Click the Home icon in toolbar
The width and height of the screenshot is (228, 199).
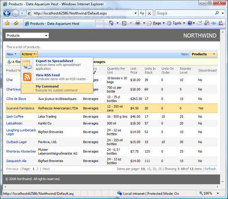111,23
